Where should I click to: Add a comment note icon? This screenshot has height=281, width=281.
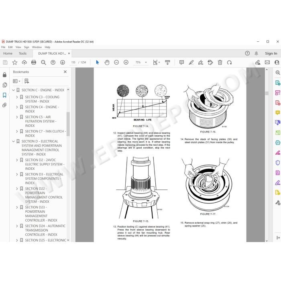tap(181, 62)
